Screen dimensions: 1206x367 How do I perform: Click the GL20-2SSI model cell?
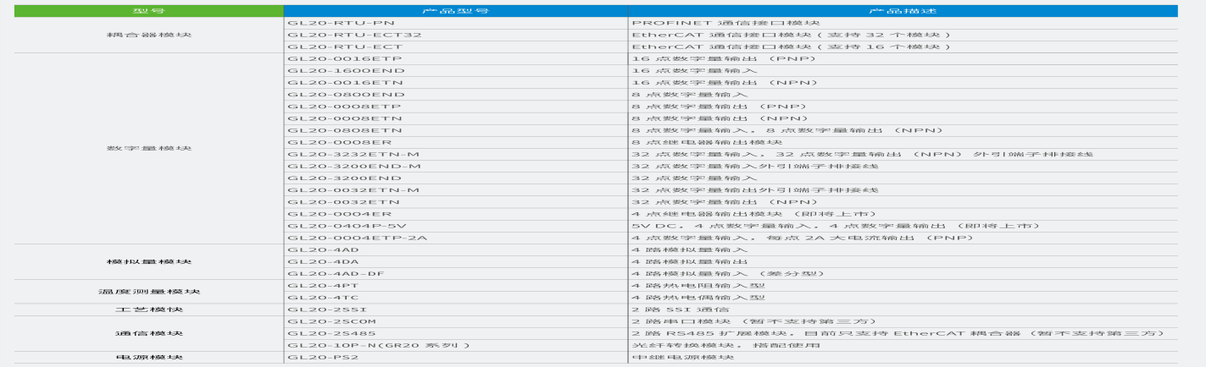(455, 309)
